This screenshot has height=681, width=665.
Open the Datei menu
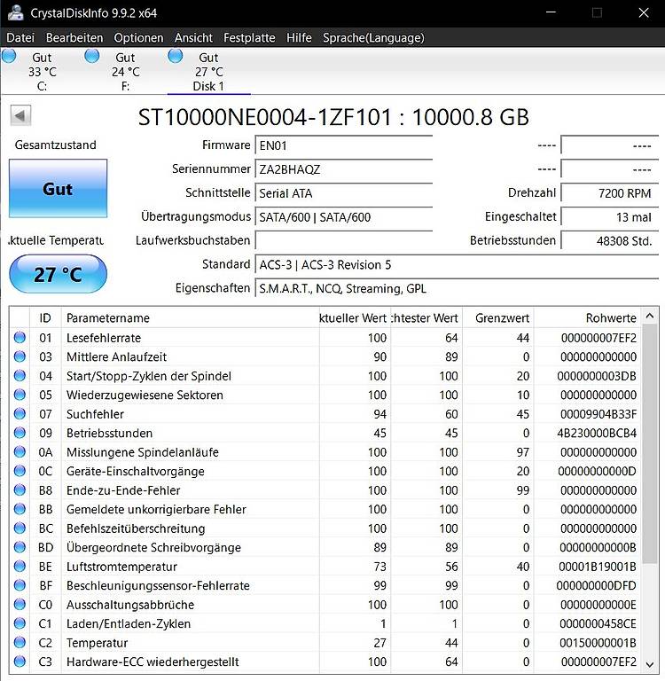point(20,38)
